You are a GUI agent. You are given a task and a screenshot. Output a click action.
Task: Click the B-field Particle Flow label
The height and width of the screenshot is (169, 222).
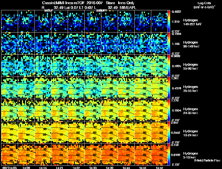point(207,160)
